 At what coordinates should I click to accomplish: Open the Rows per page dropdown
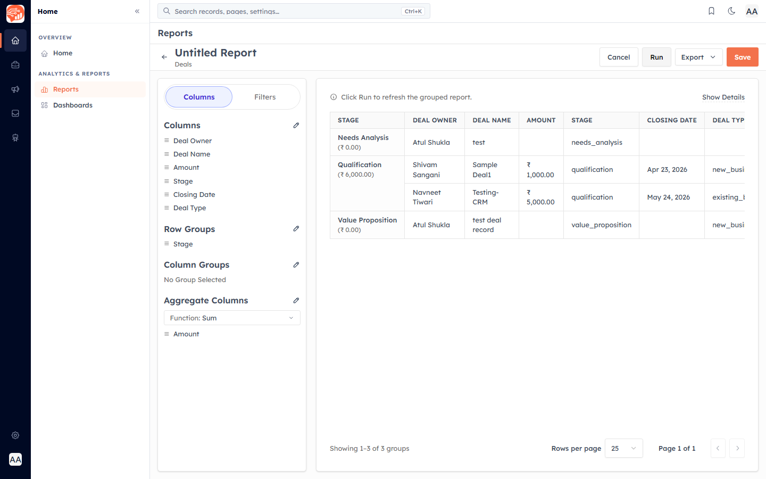624,448
